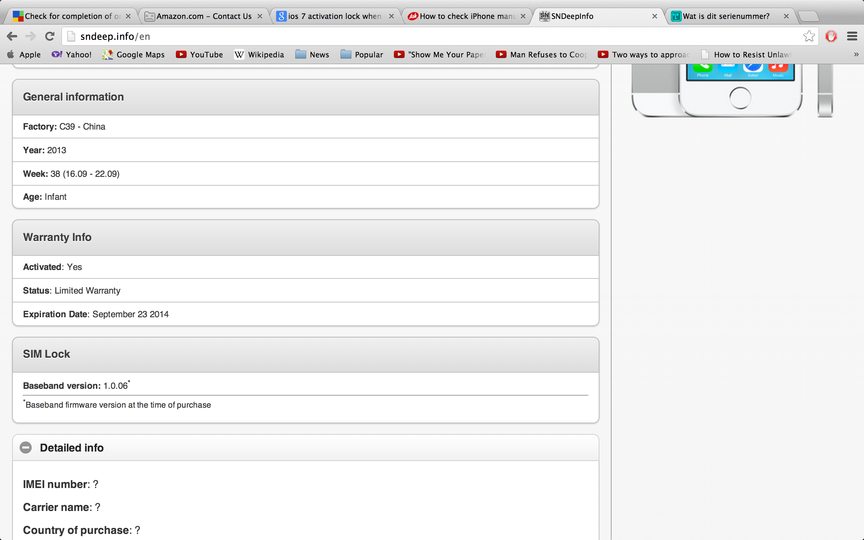Screen dimensions: 864x540
Task: Bookmark this page with the star
Action: [x=809, y=36]
